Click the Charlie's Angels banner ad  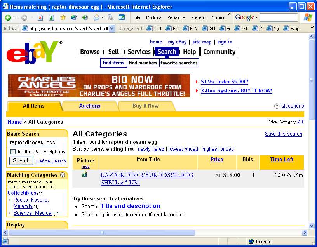[x=99, y=86]
